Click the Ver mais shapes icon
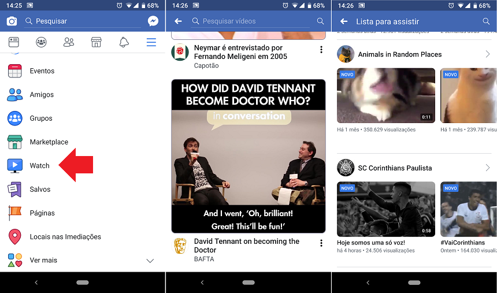Screen dimensions: 497x293 [x=14, y=260]
